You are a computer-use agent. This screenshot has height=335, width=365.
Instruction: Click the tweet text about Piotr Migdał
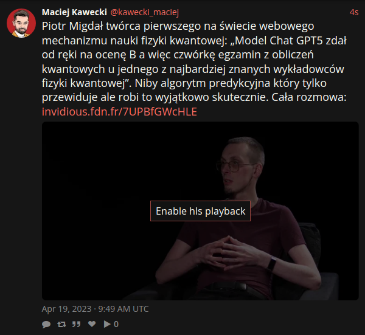(x=194, y=61)
